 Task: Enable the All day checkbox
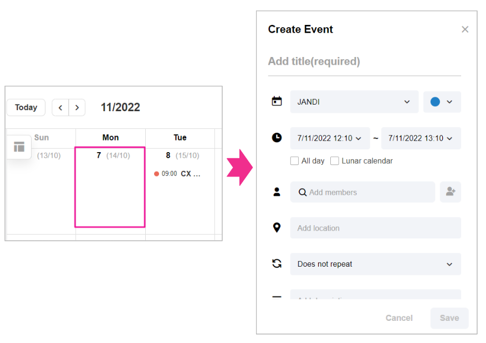(x=295, y=161)
